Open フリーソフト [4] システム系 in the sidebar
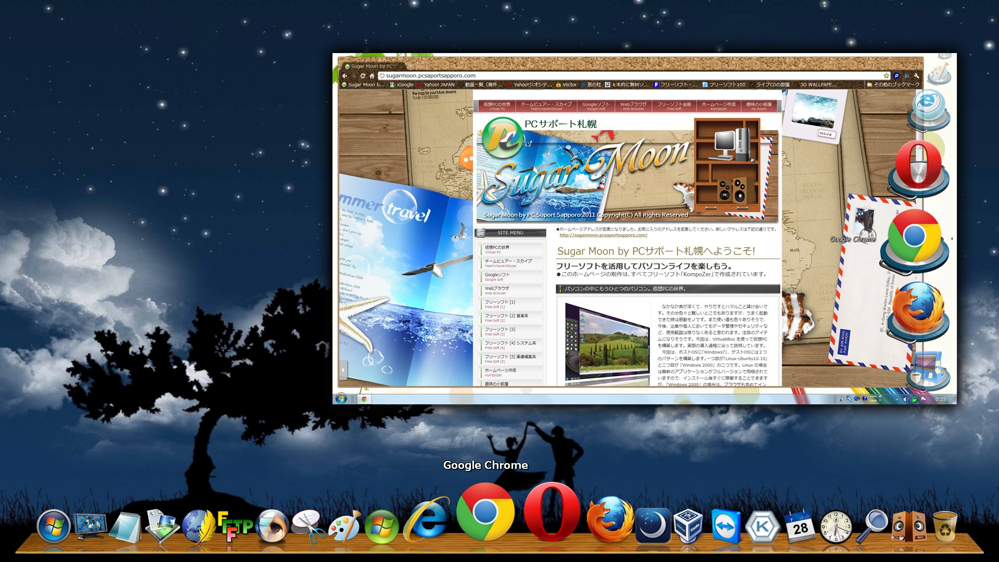The width and height of the screenshot is (999, 562). (511, 345)
